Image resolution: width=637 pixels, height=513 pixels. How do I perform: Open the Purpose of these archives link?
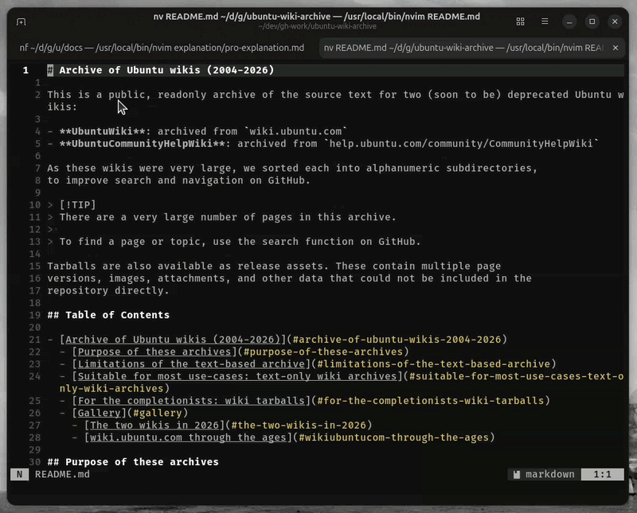tap(147, 351)
